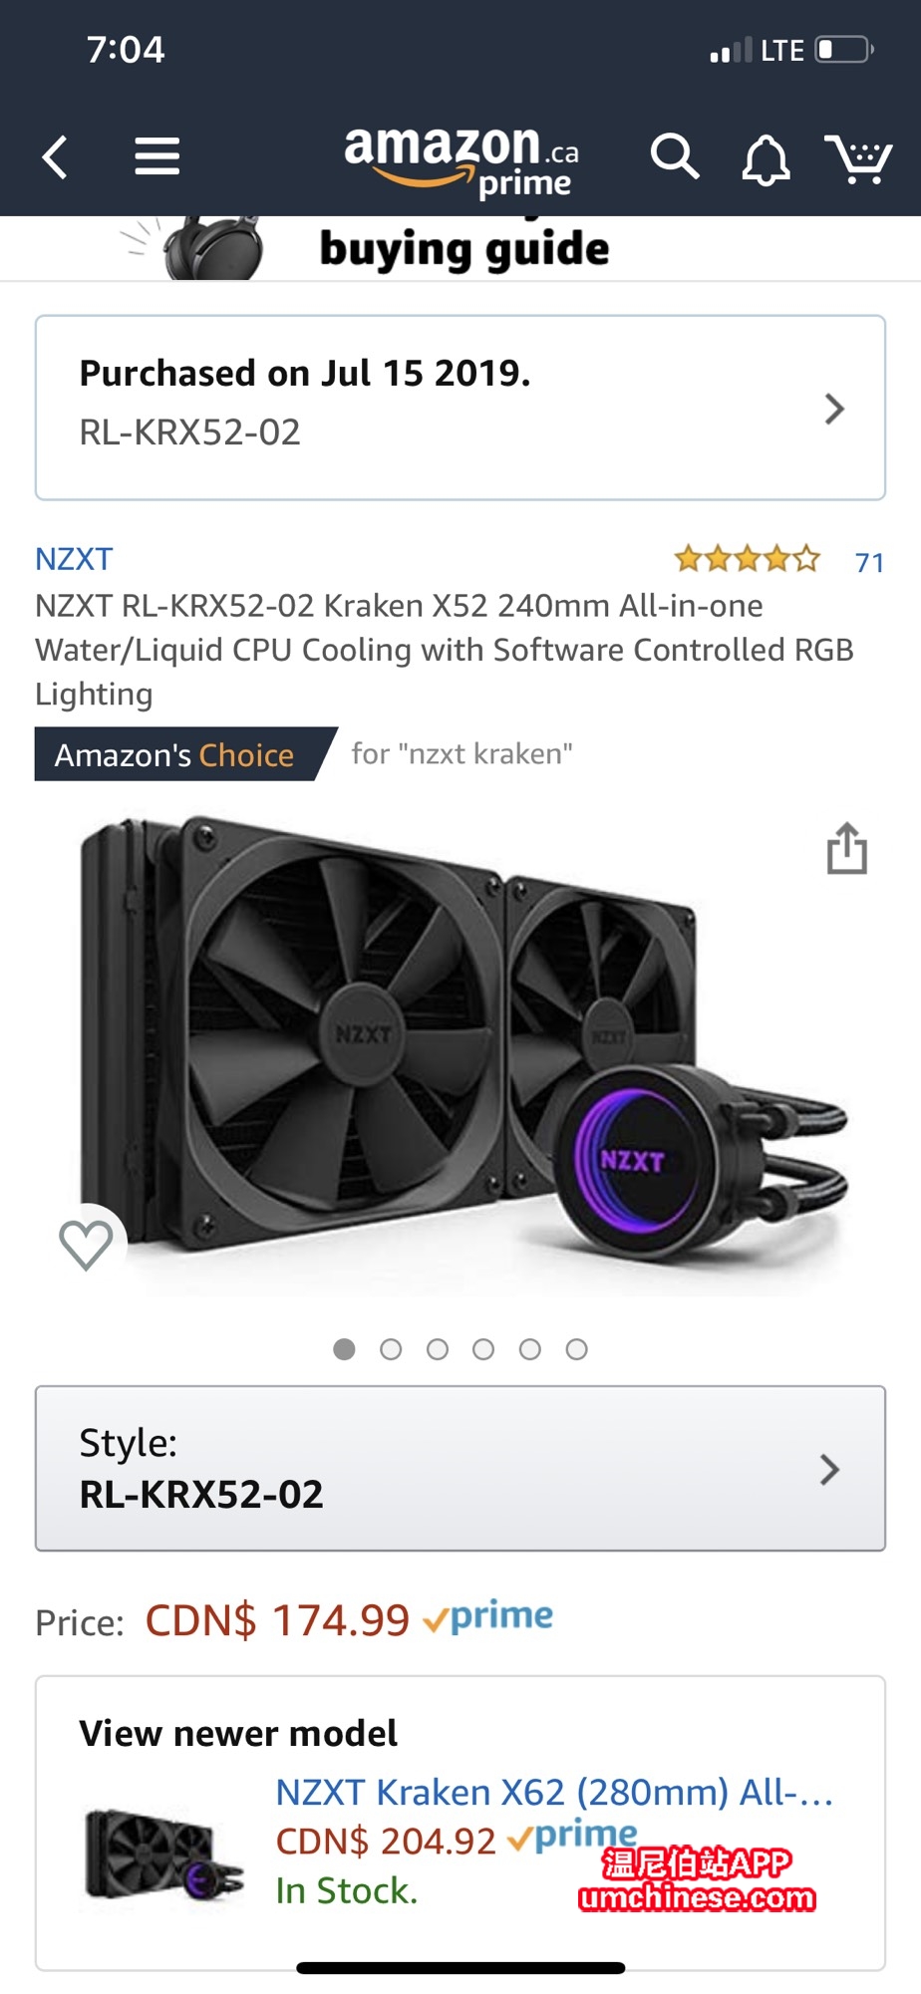Screen dimensions: 921x1994
Task: Tap the share icon on product image
Action: point(847,848)
